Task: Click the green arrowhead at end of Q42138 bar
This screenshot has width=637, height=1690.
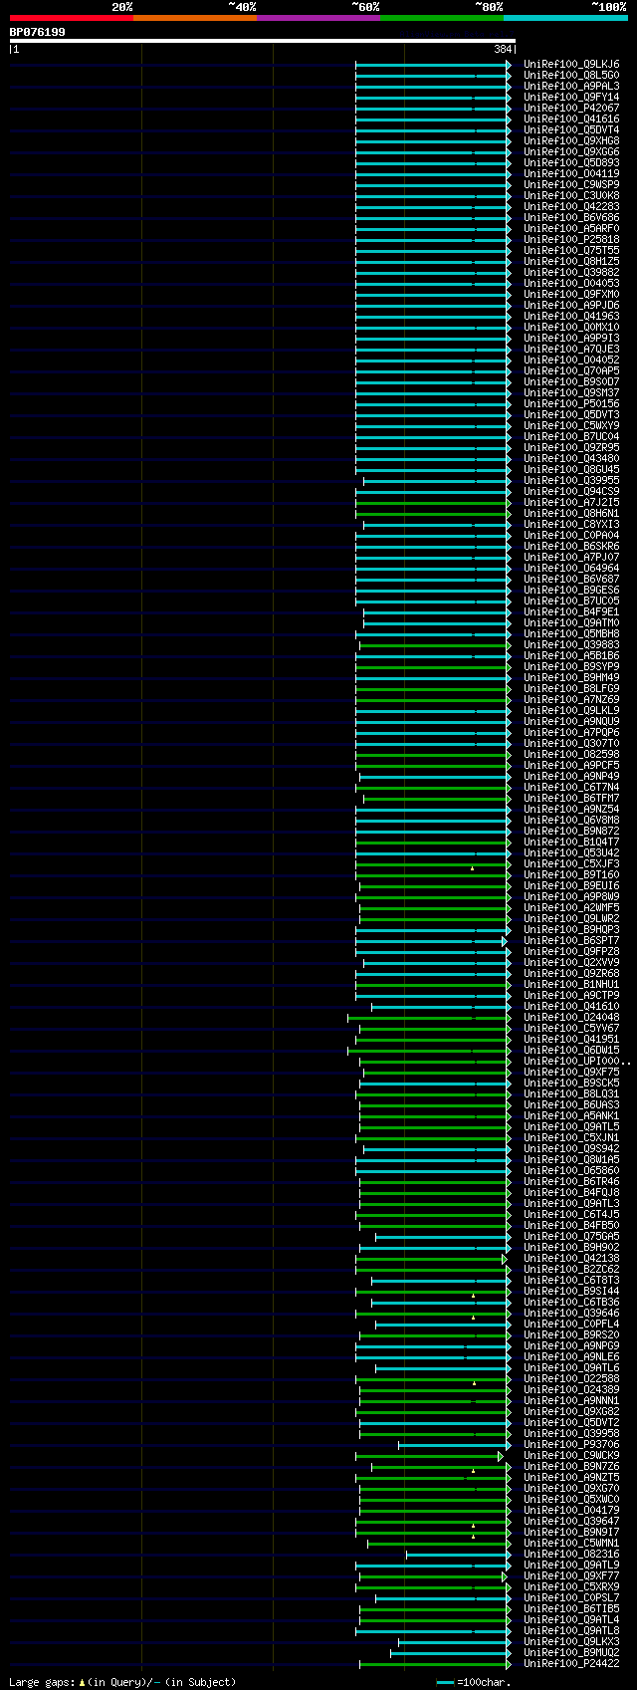Action: pyautogui.click(x=505, y=1258)
